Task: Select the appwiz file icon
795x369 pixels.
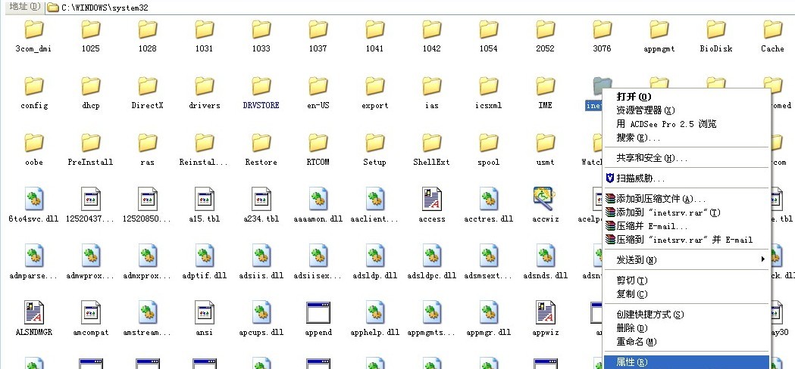Action: pos(545,312)
